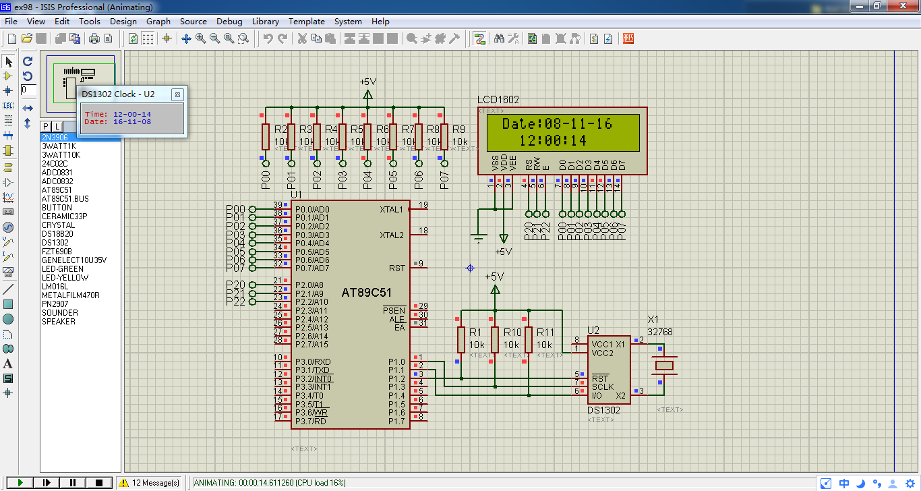Click the Stop simulation button
This screenshot has width=921, height=491.
(99, 483)
